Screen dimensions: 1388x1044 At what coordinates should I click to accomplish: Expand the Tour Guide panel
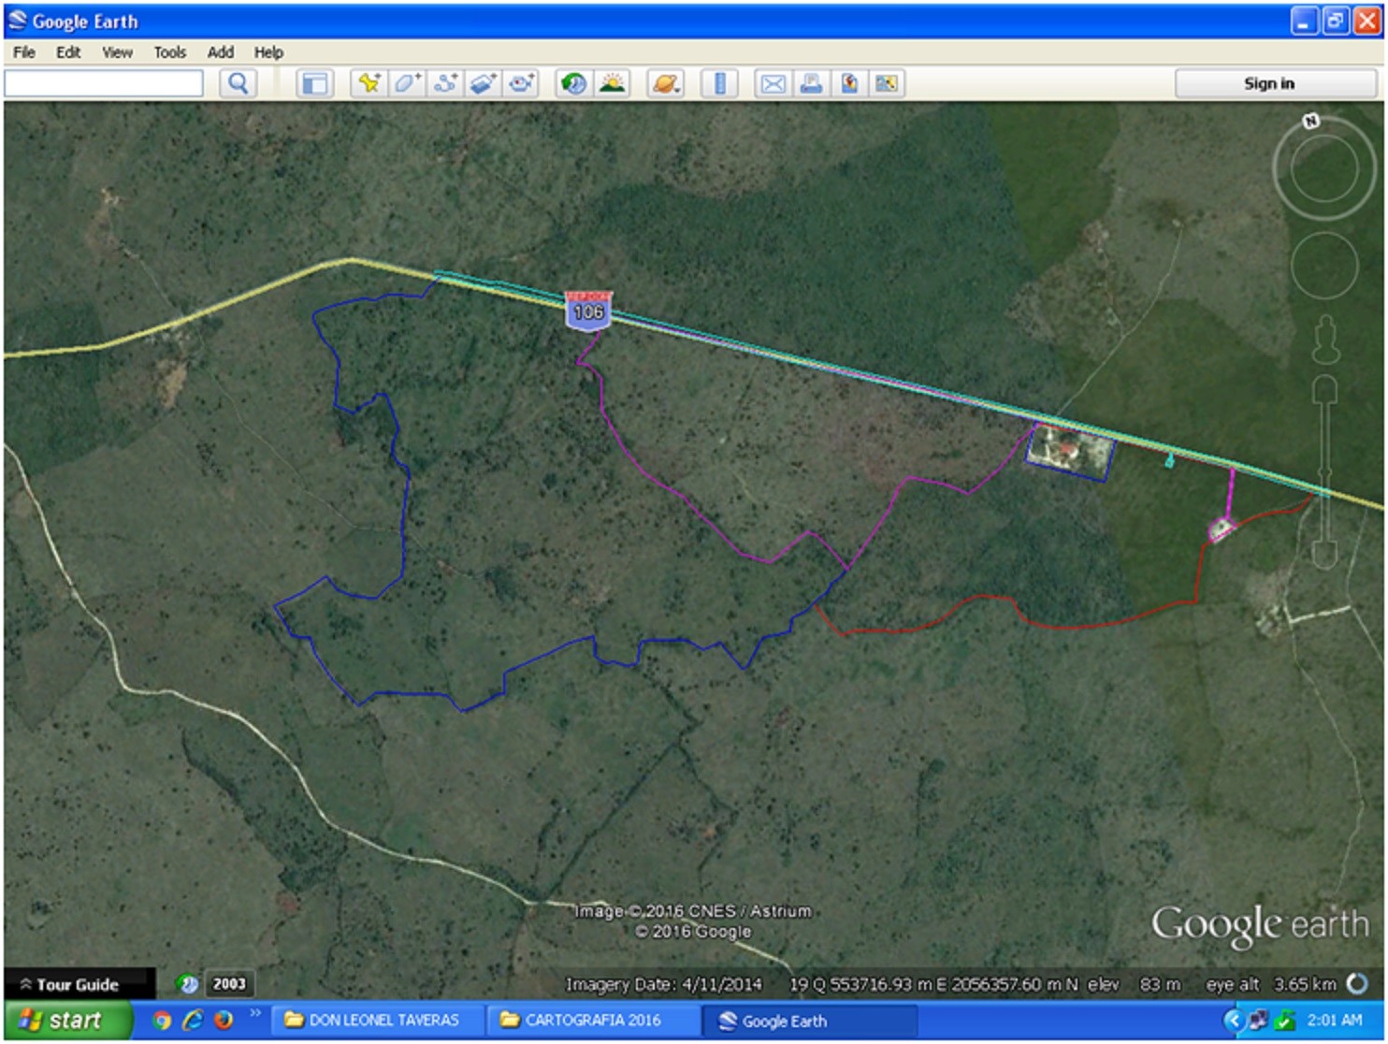70,984
